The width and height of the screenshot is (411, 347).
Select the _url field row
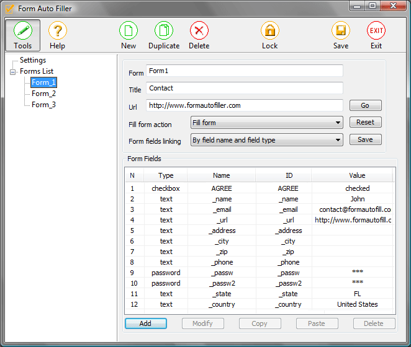pyautogui.click(x=260, y=220)
